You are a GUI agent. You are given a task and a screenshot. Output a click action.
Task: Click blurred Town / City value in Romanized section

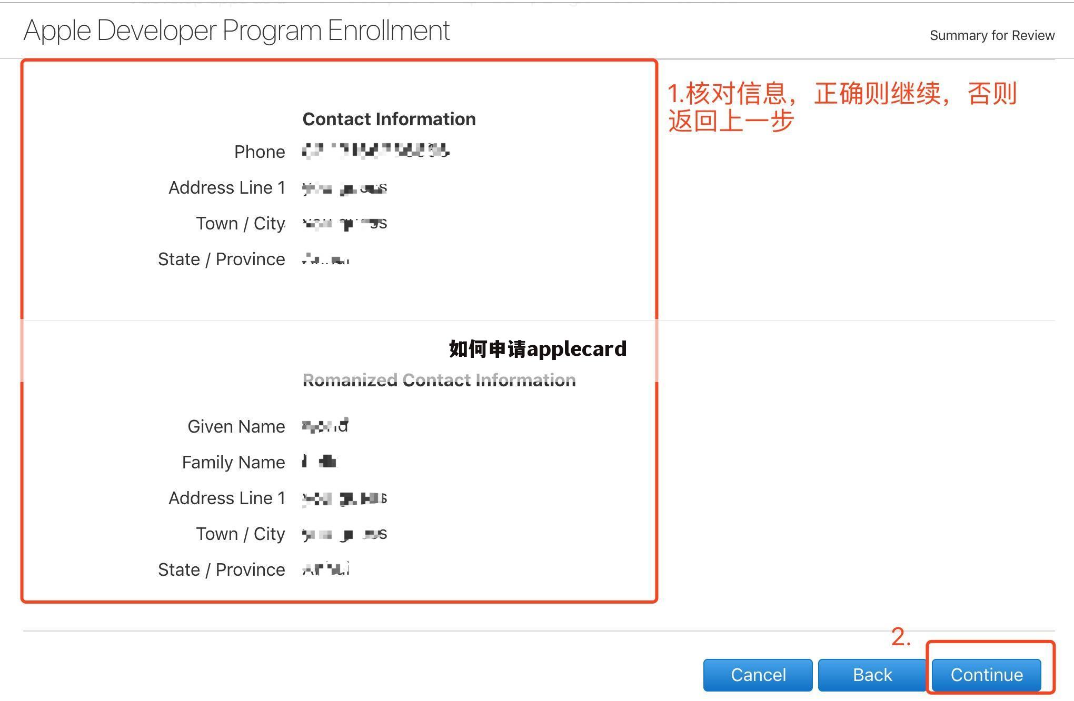click(345, 534)
